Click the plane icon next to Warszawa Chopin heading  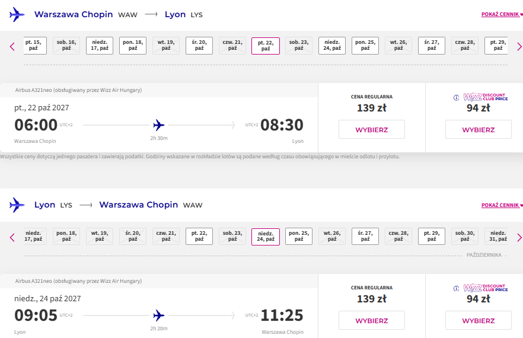[17, 15]
